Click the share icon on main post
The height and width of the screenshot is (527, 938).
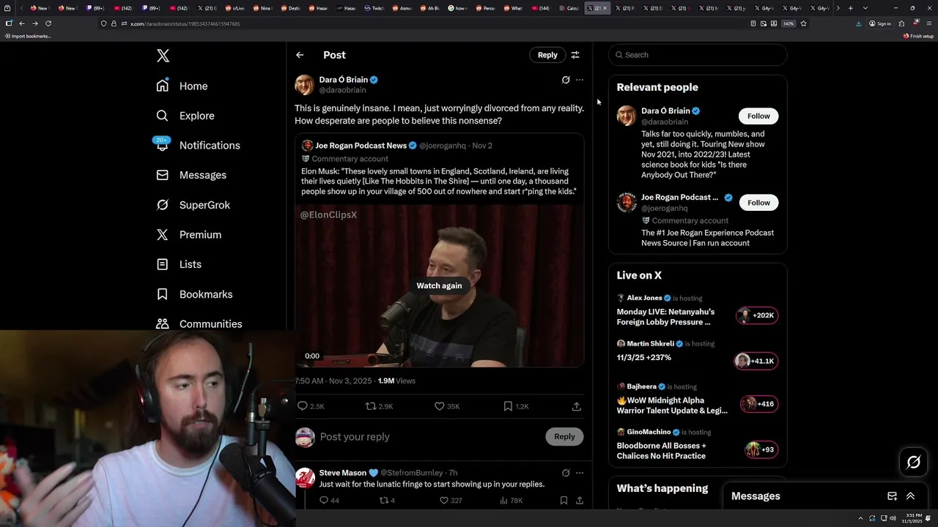point(577,406)
